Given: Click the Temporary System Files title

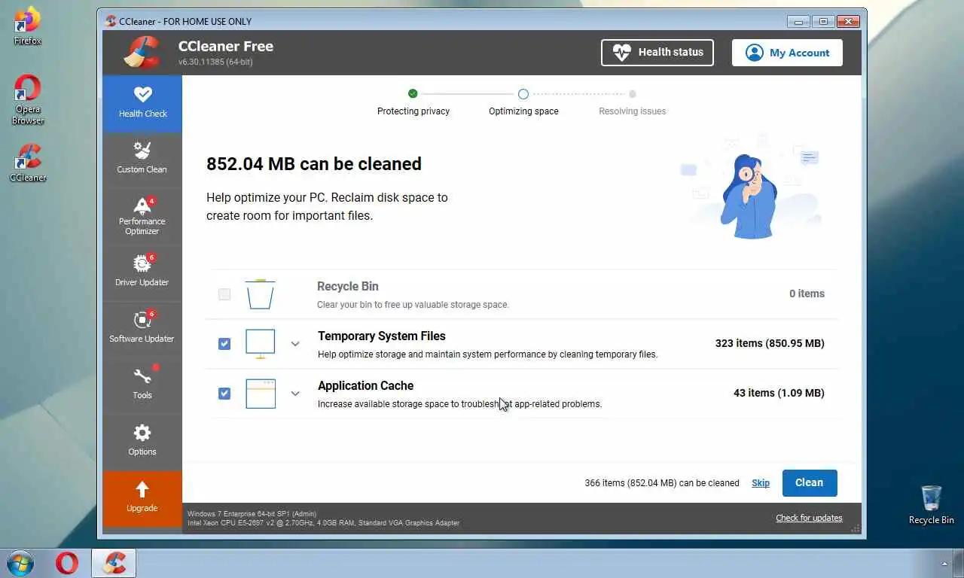Looking at the screenshot, I should [x=382, y=336].
